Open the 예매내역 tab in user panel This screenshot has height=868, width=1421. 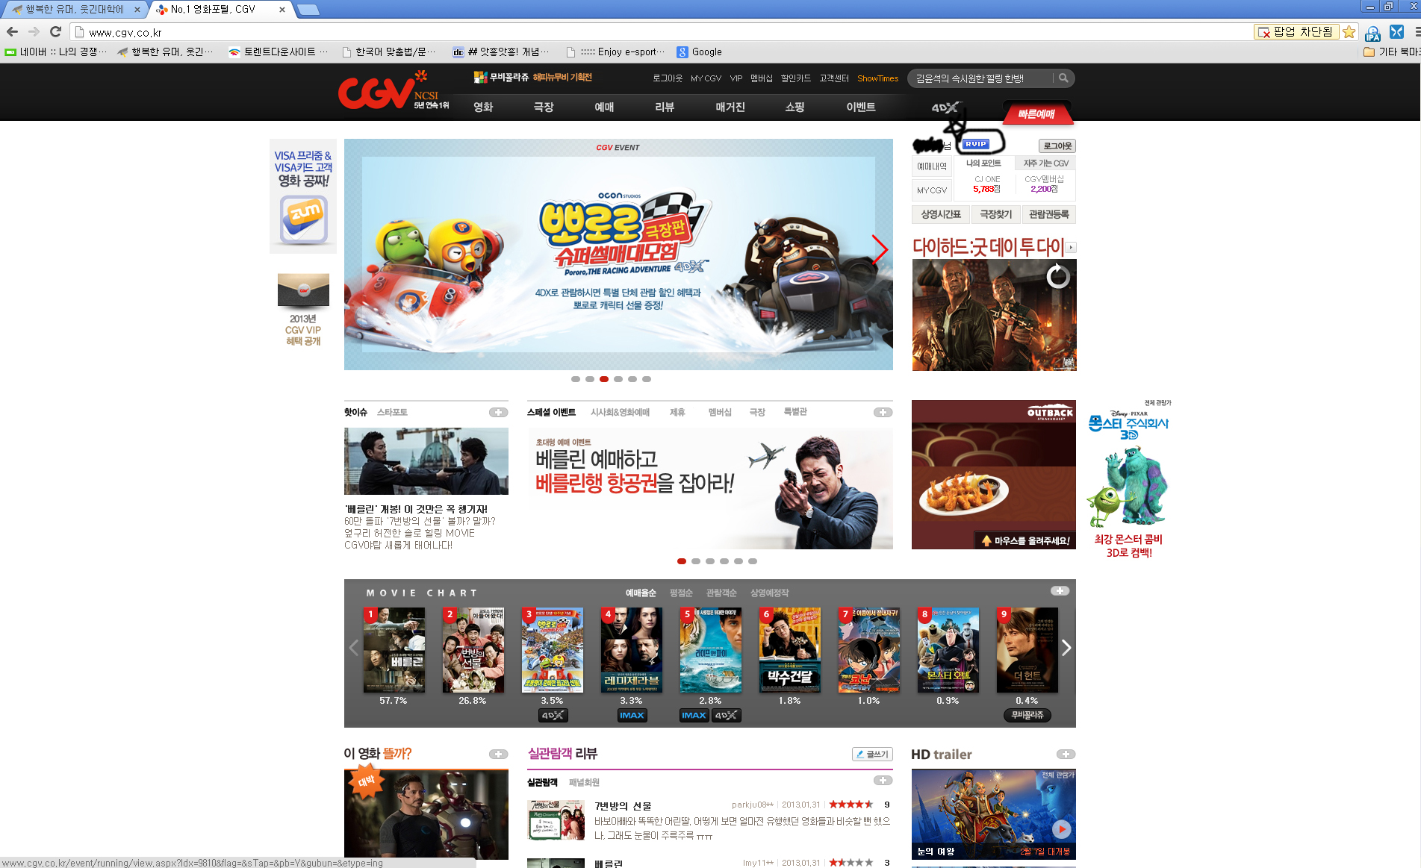point(932,166)
